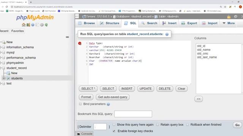Click the SELECT * button
The height and width of the screenshot is (136, 243).
[88, 89]
